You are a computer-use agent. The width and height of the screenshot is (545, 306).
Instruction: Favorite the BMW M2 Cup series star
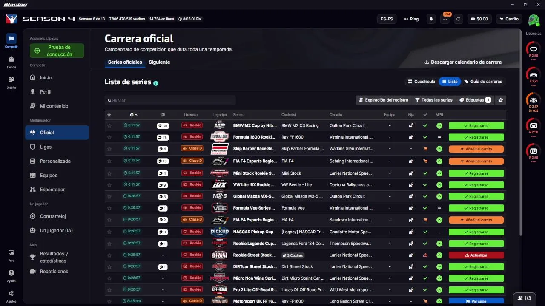(109, 126)
